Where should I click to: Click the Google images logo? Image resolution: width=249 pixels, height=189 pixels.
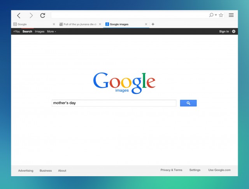(x=124, y=83)
